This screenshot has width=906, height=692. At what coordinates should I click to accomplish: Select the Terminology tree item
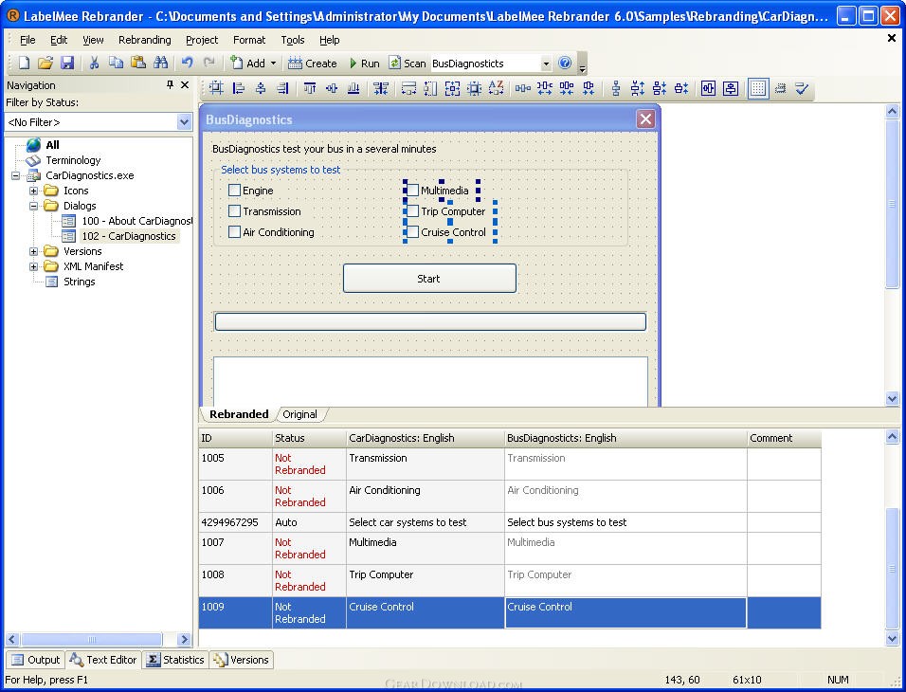coord(73,160)
